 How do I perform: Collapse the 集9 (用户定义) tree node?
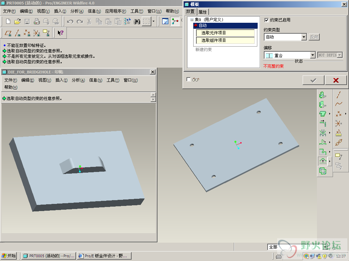click(x=192, y=20)
